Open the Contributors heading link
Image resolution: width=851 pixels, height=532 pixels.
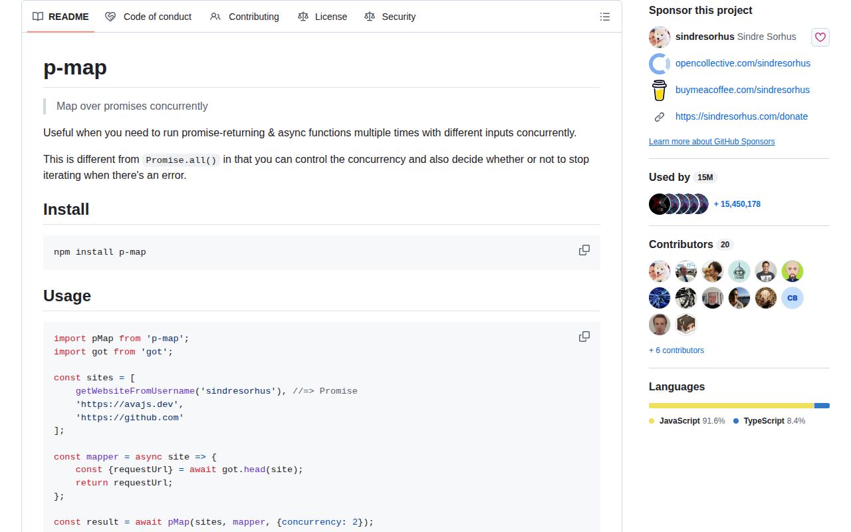(x=691, y=245)
